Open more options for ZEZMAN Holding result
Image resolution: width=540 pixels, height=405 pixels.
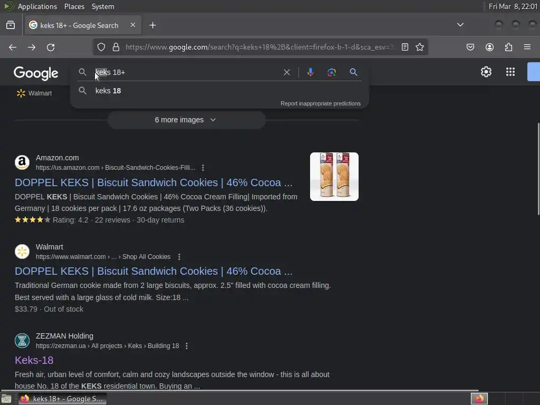click(x=187, y=346)
